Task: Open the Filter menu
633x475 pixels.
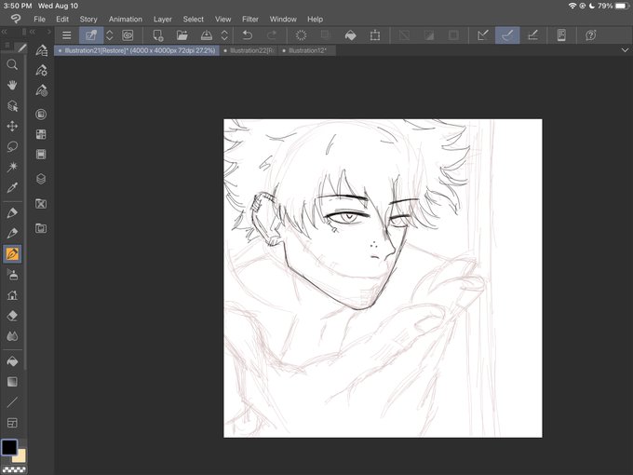Action: [x=250, y=19]
